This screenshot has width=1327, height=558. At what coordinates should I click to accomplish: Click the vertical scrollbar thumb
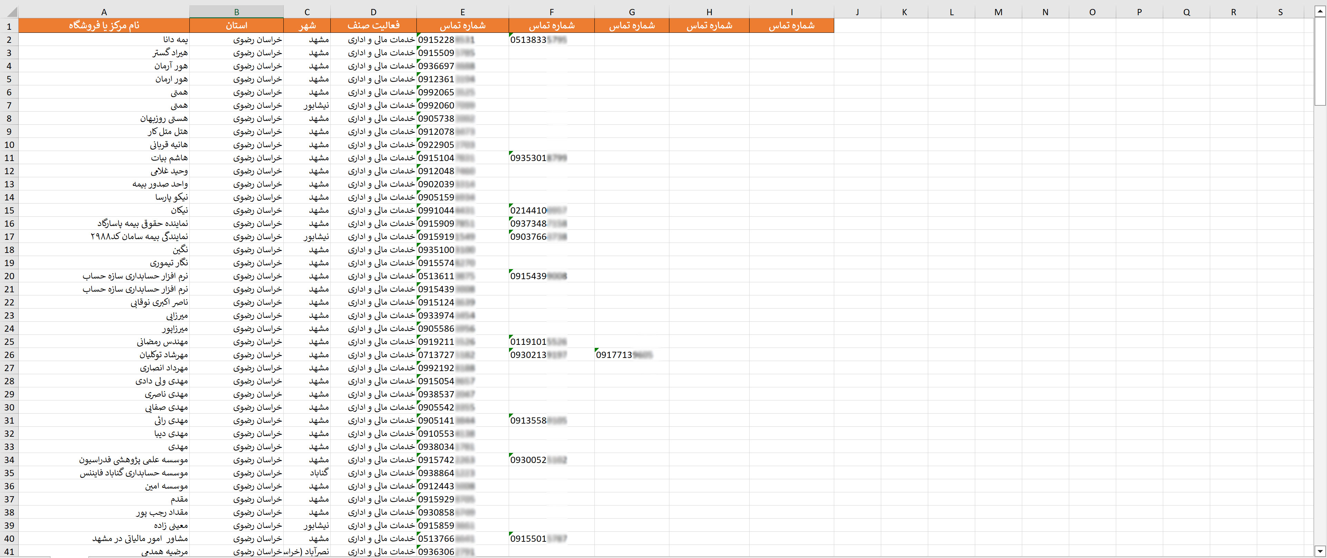(1320, 62)
